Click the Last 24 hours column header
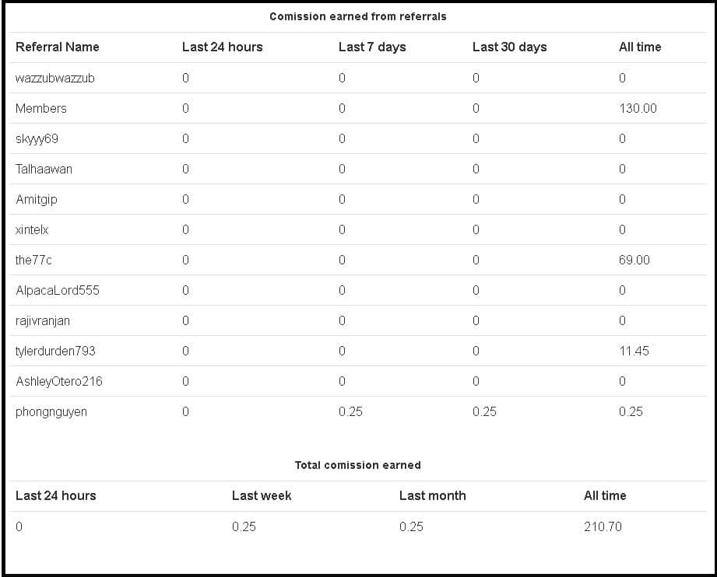The height and width of the screenshot is (577, 717). 222,47
